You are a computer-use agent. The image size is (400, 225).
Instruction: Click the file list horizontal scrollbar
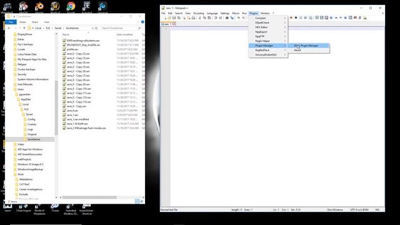point(89,197)
